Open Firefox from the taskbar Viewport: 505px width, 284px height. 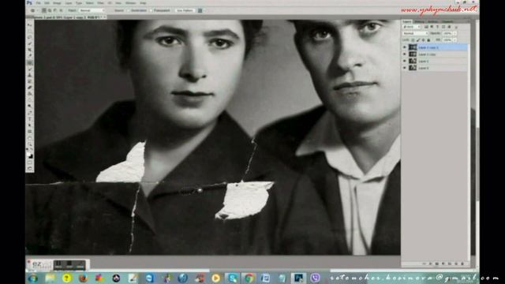pos(84,278)
